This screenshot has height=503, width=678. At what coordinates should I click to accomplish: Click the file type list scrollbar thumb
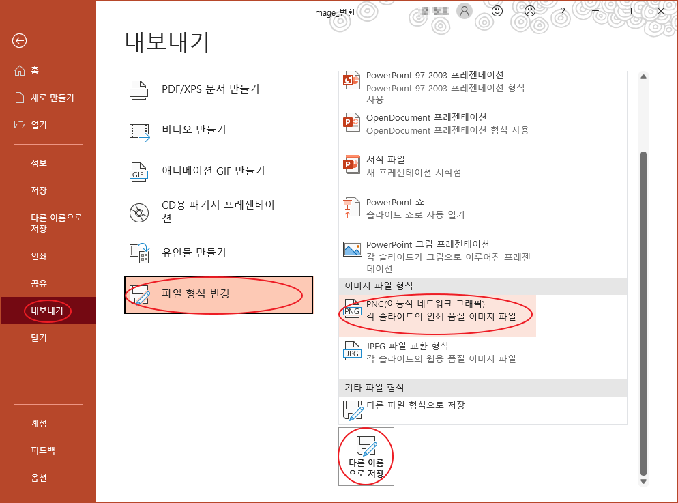point(643,314)
